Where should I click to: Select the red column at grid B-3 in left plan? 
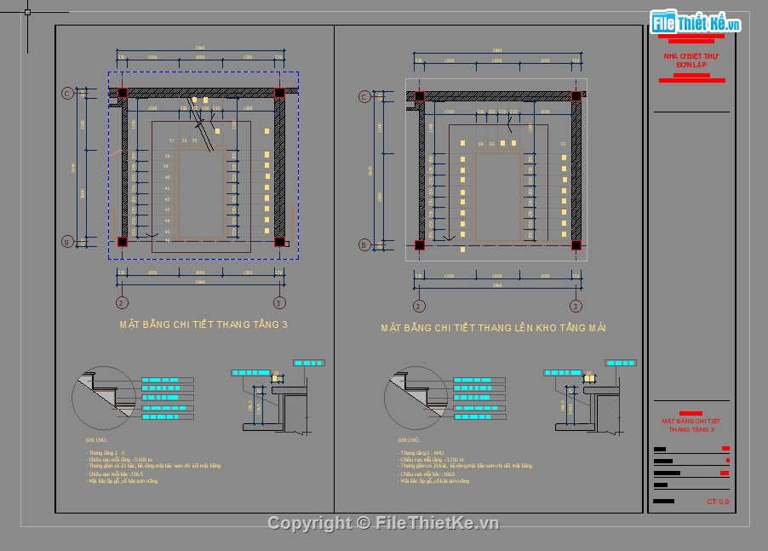pos(279,242)
